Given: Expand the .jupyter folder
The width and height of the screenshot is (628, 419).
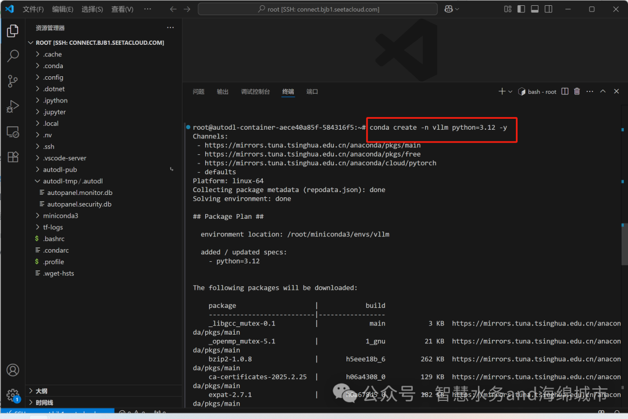Looking at the screenshot, I should tap(103, 112).
